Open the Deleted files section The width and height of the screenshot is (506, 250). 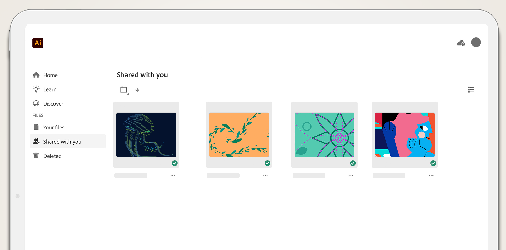52,156
